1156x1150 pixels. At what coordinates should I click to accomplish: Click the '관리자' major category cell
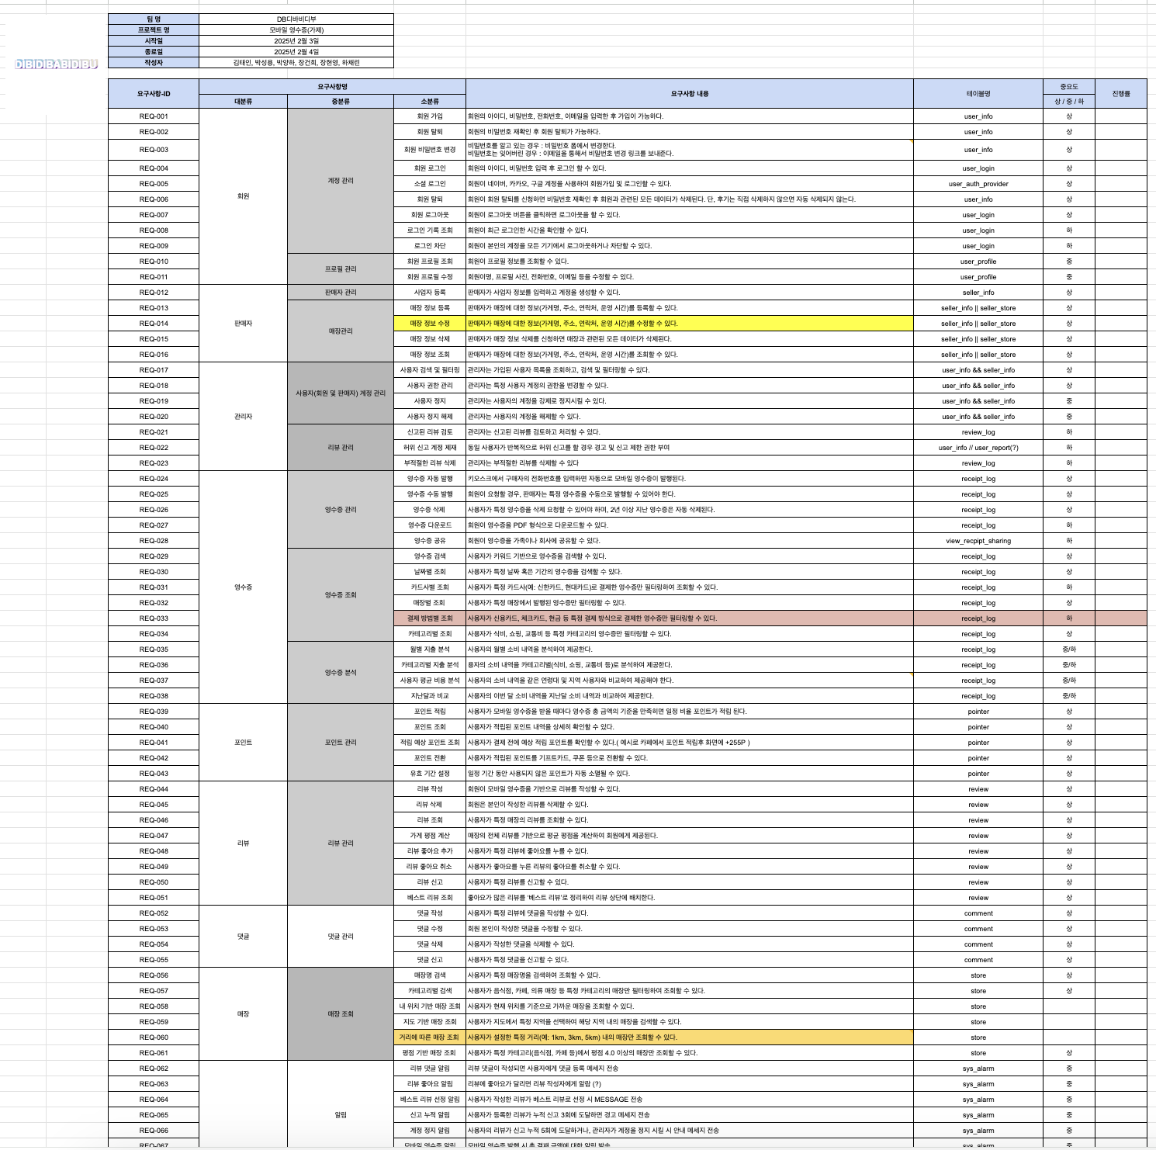point(243,417)
